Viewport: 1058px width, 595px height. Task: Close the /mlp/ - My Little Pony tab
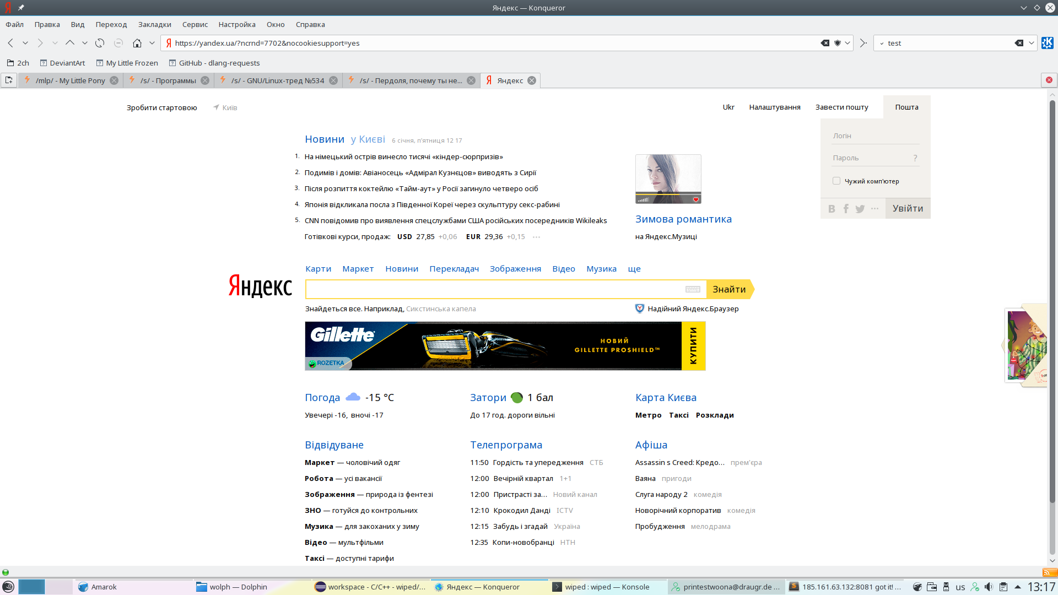click(114, 80)
